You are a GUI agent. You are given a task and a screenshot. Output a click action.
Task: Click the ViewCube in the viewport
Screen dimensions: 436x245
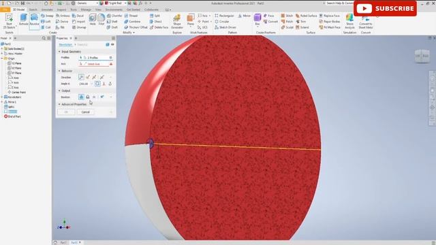[422, 56]
